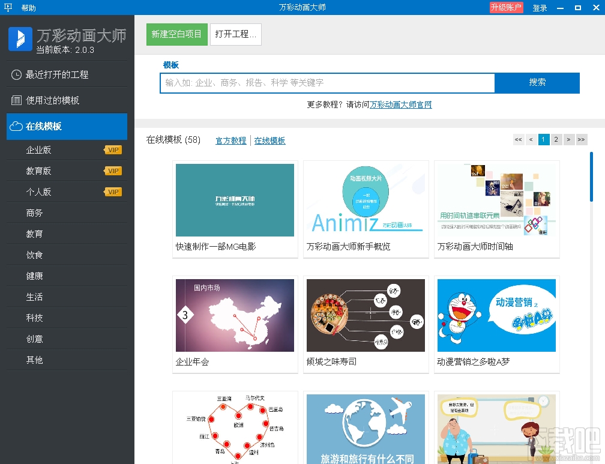Open the 快速制作一部MG电影 template thumbnail
The height and width of the screenshot is (464, 605).
[235, 200]
